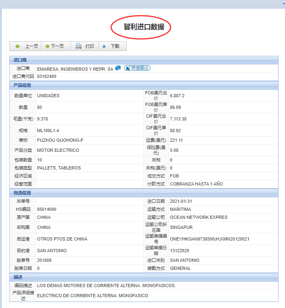Viewport: 285px width, 308px height.
Task: Select the specification value ML100L1-4
Action: click(x=48, y=131)
